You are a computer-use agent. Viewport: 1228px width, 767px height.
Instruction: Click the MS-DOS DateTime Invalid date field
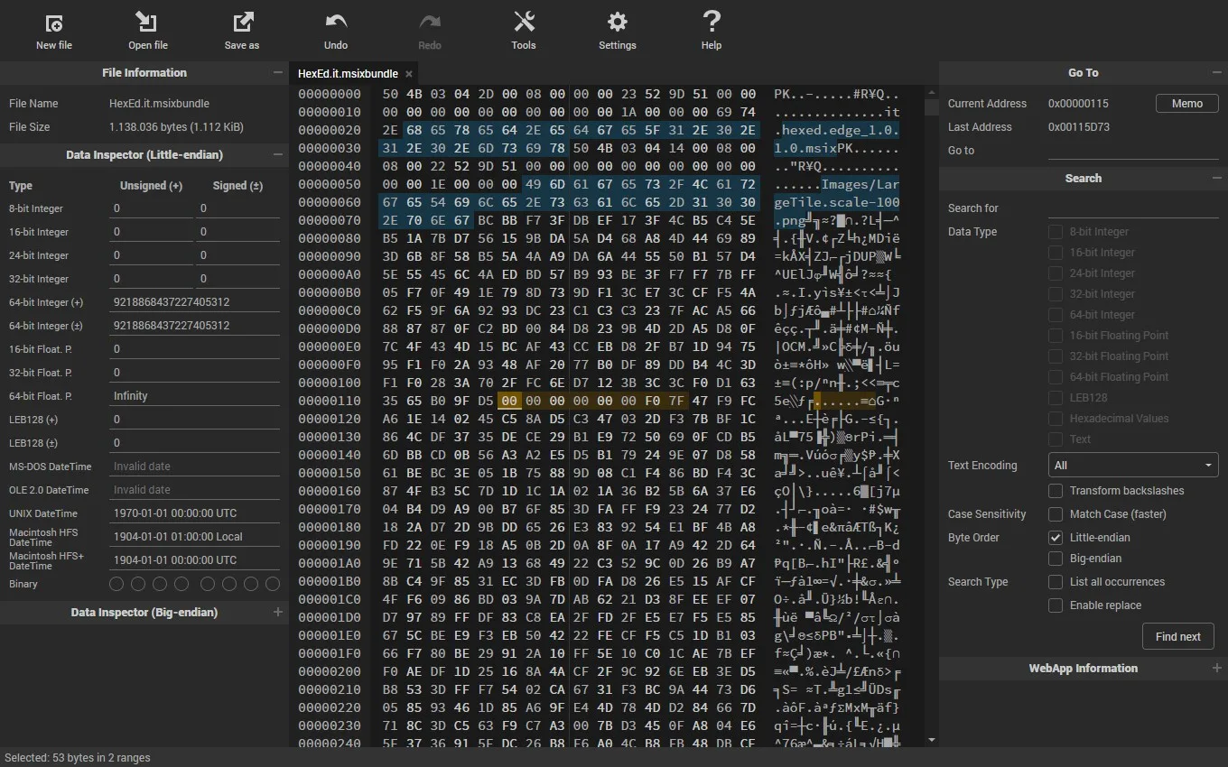[194, 467]
